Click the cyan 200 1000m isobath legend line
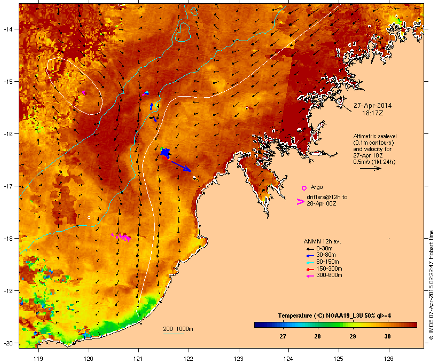Image resolution: width=438 pixels, height=363 pixels. 173,334
